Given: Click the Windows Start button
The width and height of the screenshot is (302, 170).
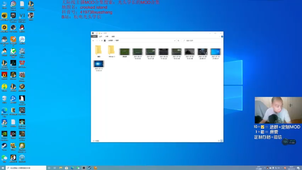Looking at the screenshot, I should pyautogui.click(x=3, y=168).
